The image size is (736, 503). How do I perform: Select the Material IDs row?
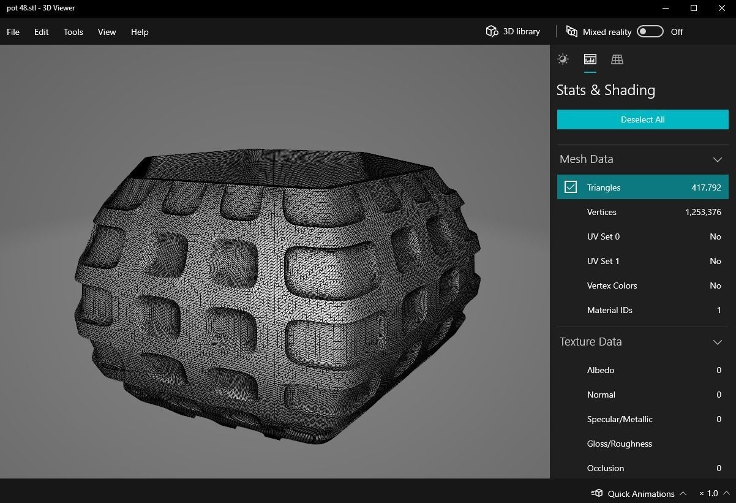point(643,310)
